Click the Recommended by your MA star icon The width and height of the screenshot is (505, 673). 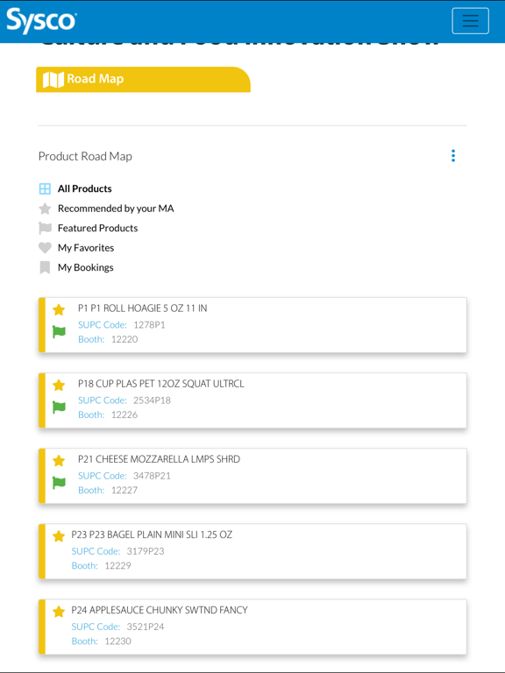[x=45, y=209]
